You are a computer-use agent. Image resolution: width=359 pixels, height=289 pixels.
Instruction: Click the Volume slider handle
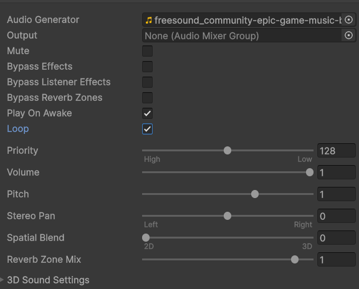(310, 173)
